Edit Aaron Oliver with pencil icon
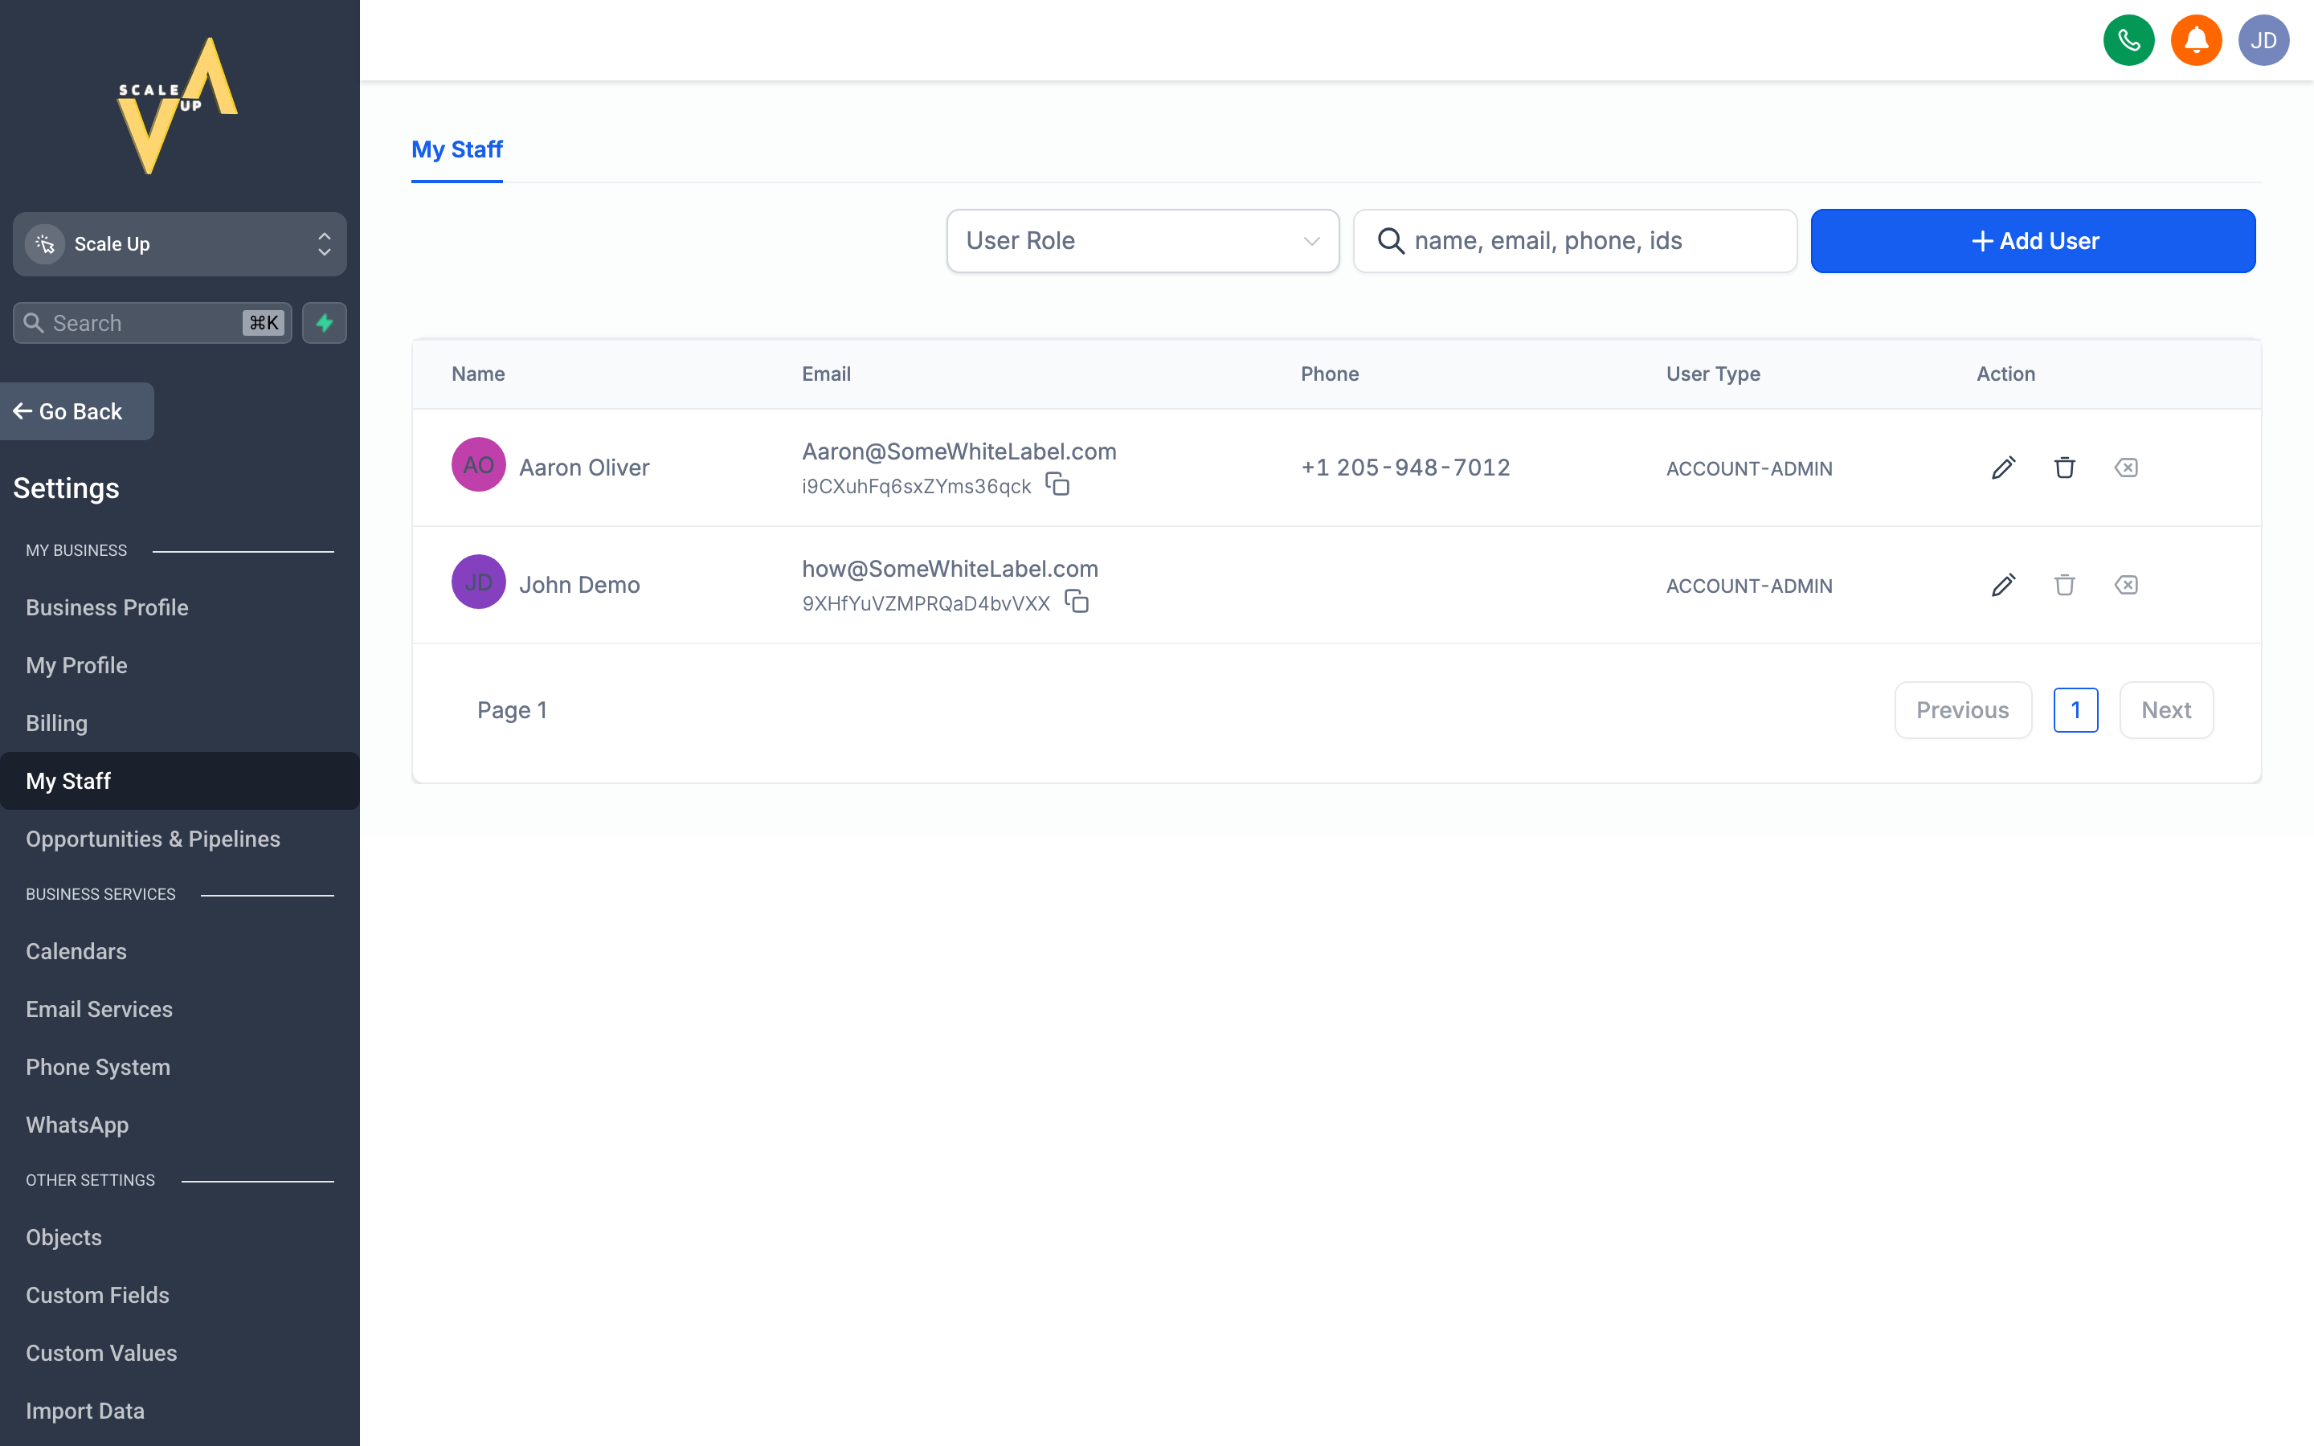 point(2003,468)
